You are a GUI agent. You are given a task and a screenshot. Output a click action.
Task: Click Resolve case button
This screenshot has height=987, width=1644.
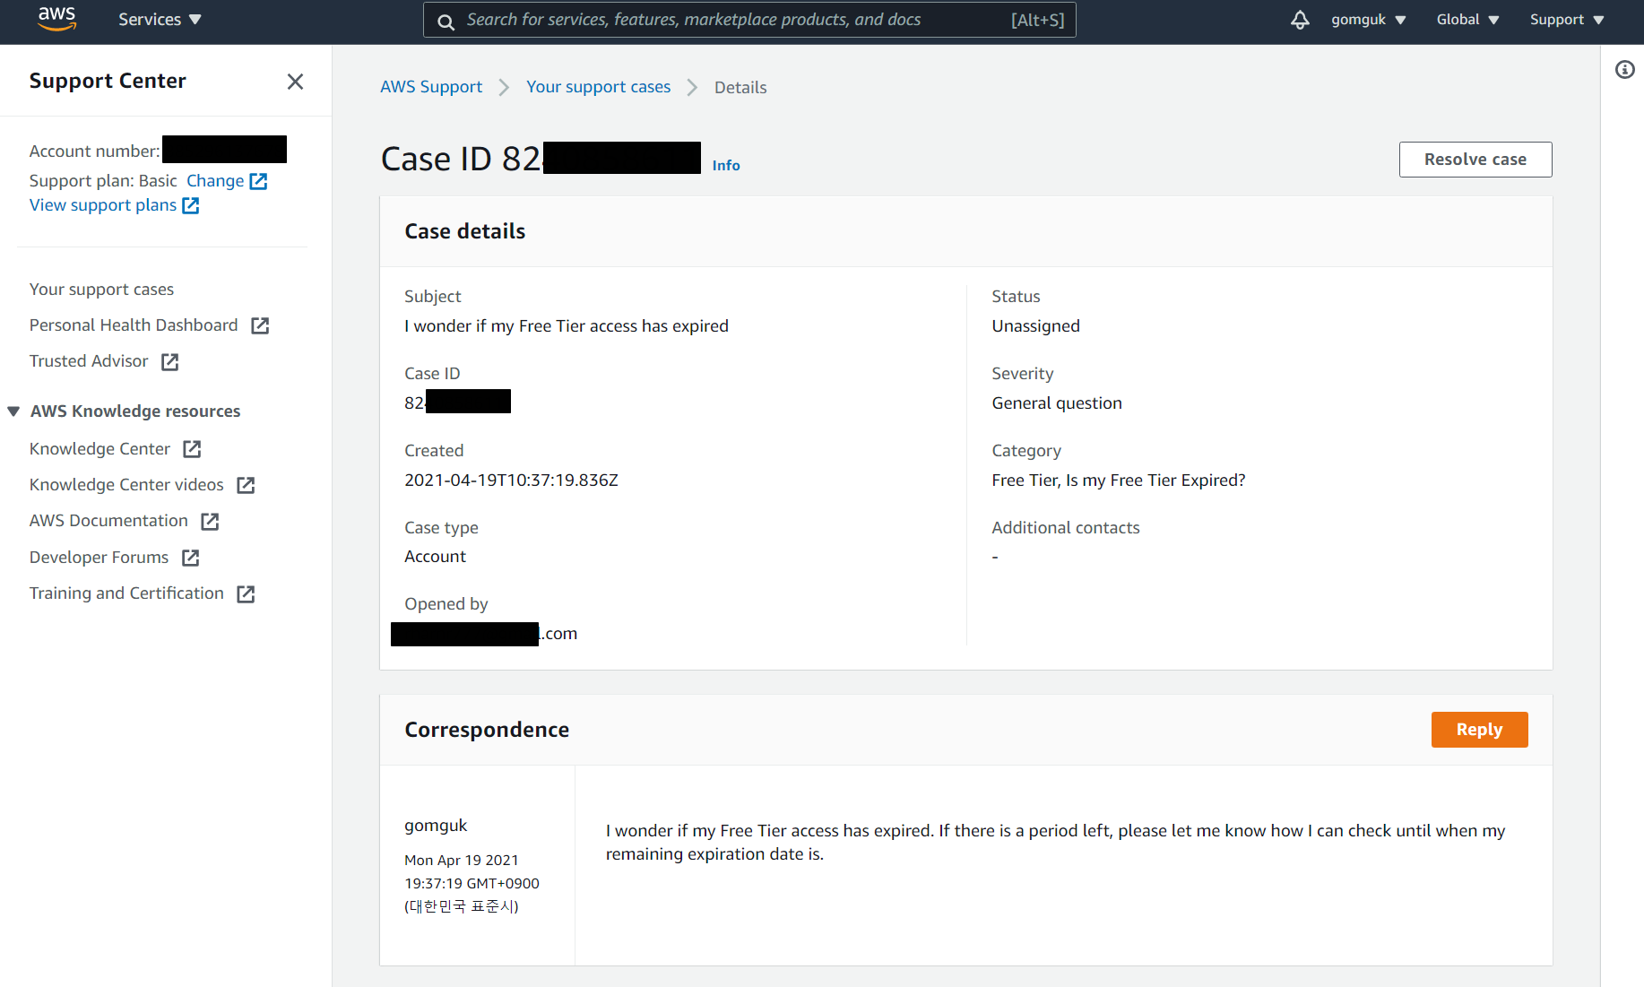(1475, 160)
